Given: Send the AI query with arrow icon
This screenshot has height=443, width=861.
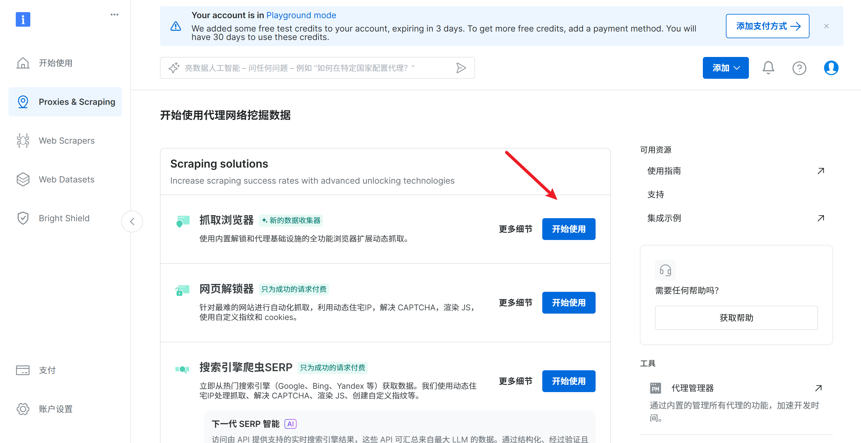Looking at the screenshot, I should point(461,68).
